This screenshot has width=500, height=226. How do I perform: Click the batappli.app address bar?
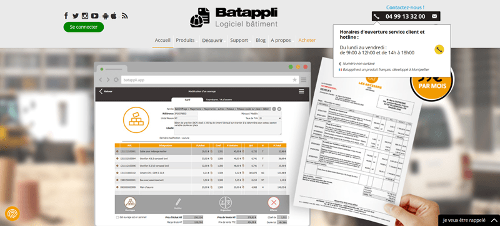[x=210, y=79]
